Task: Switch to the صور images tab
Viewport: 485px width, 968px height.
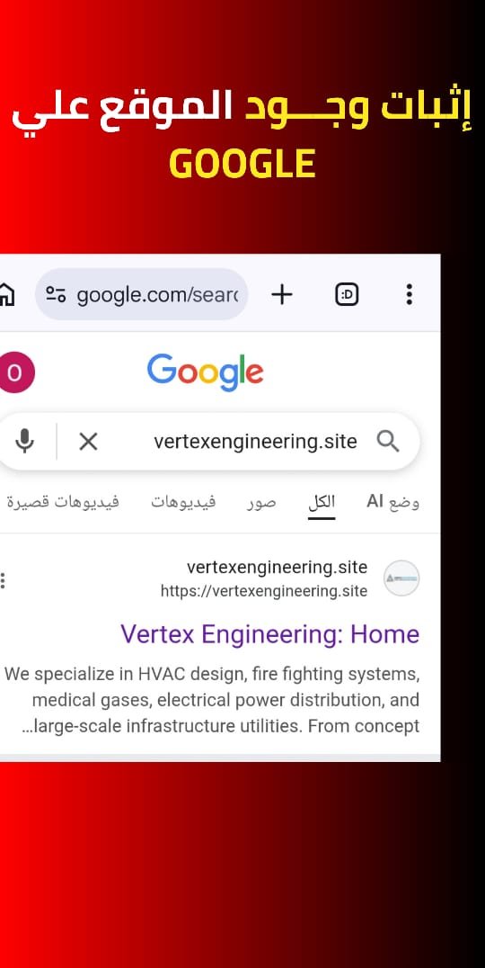Action: (x=261, y=503)
